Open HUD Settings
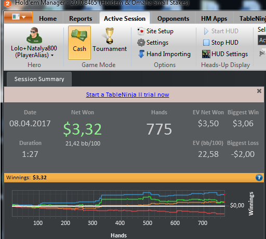Viewport: 266px width, 239px height. pos(225,54)
